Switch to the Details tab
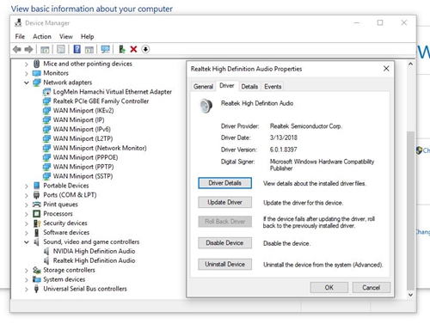 point(249,87)
